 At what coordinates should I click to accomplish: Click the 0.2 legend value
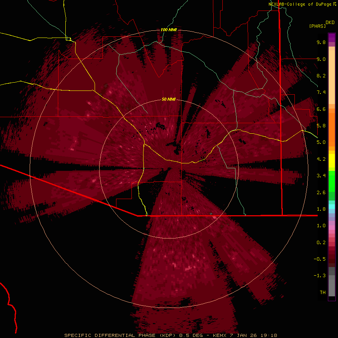pos(321,243)
